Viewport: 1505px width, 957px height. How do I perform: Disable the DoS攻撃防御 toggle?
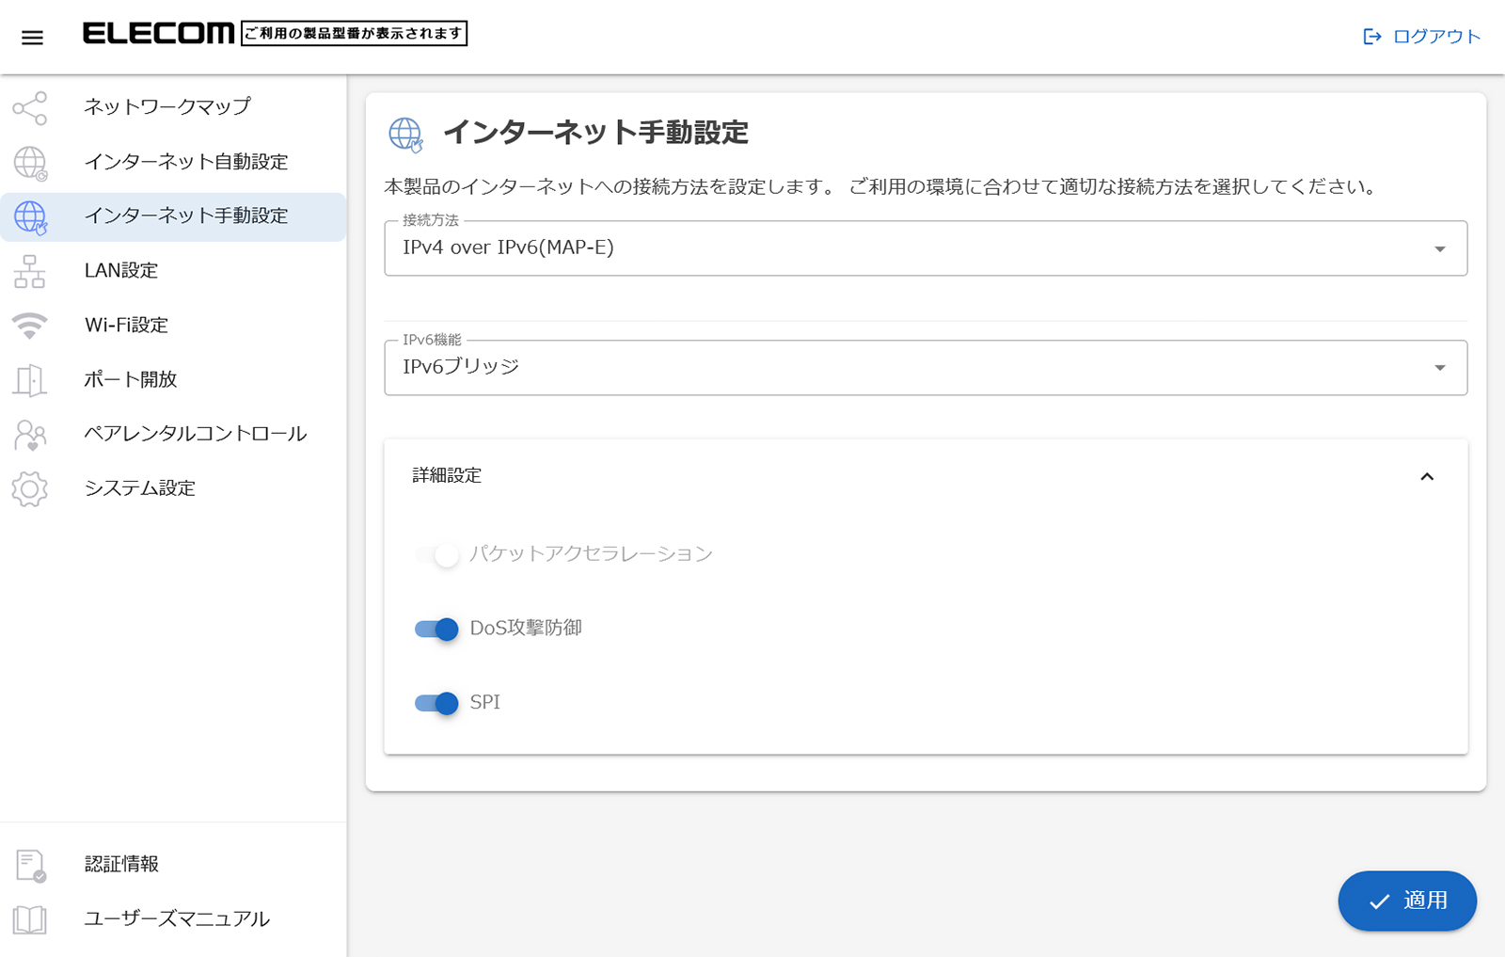pyautogui.click(x=436, y=629)
